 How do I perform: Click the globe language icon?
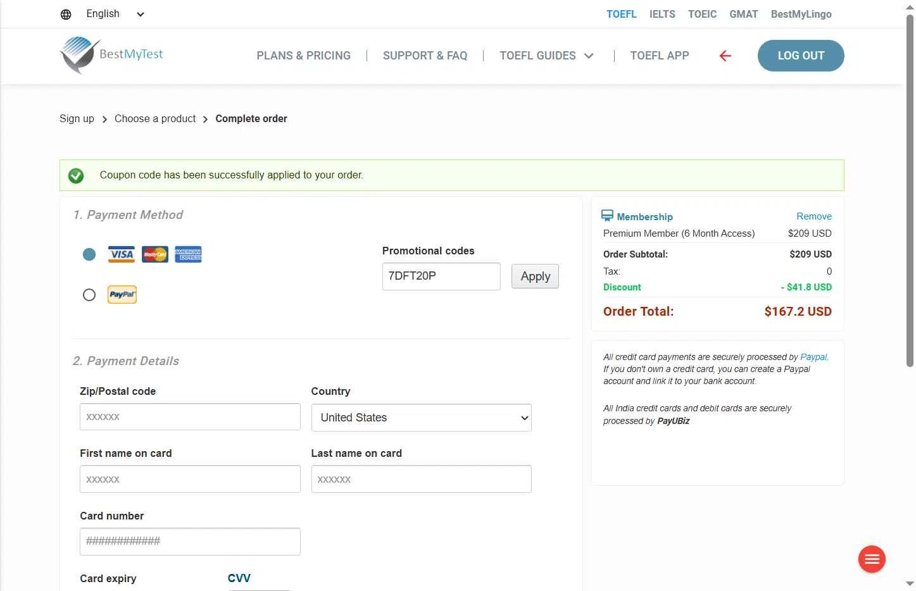66,14
